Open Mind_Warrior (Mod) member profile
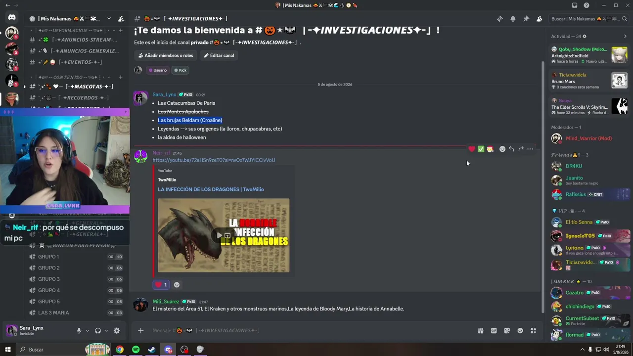Image resolution: width=633 pixels, height=356 pixels. click(x=588, y=138)
